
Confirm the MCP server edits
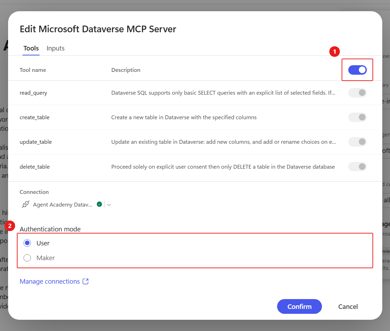point(299,306)
